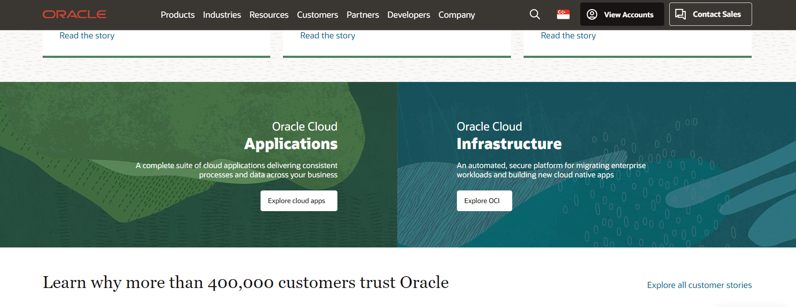Select the Singapore flag country selector
This screenshot has width=796, height=307.
click(x=563, y=14)
